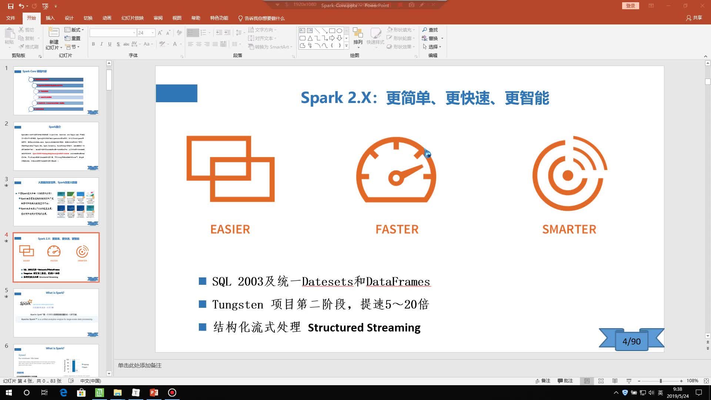Click the 登录 (Sign in) button
Image resolution: width=711 pixels, height=400 pixels.
pos(631,6)
